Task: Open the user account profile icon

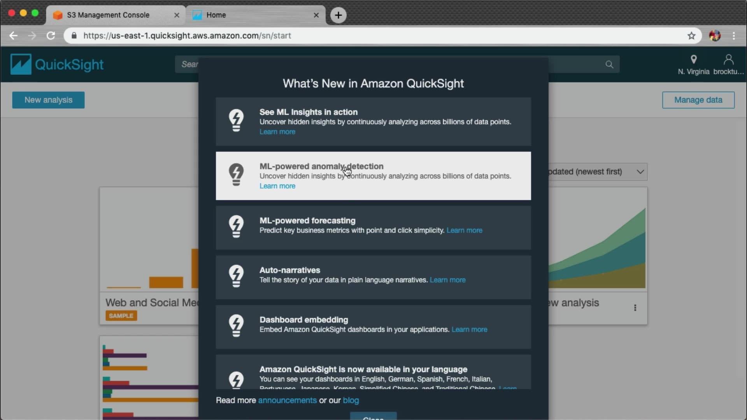Action: (x=728, y=60)
